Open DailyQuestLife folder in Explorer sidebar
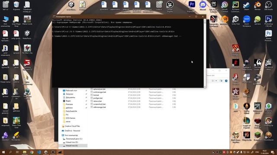 (71, 111)
